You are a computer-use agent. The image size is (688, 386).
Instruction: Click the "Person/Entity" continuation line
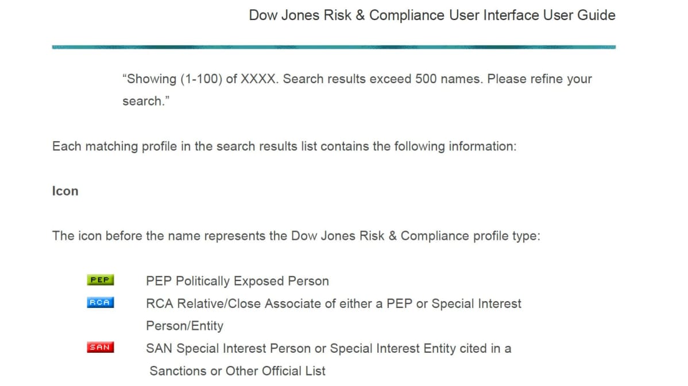(185, 326)
